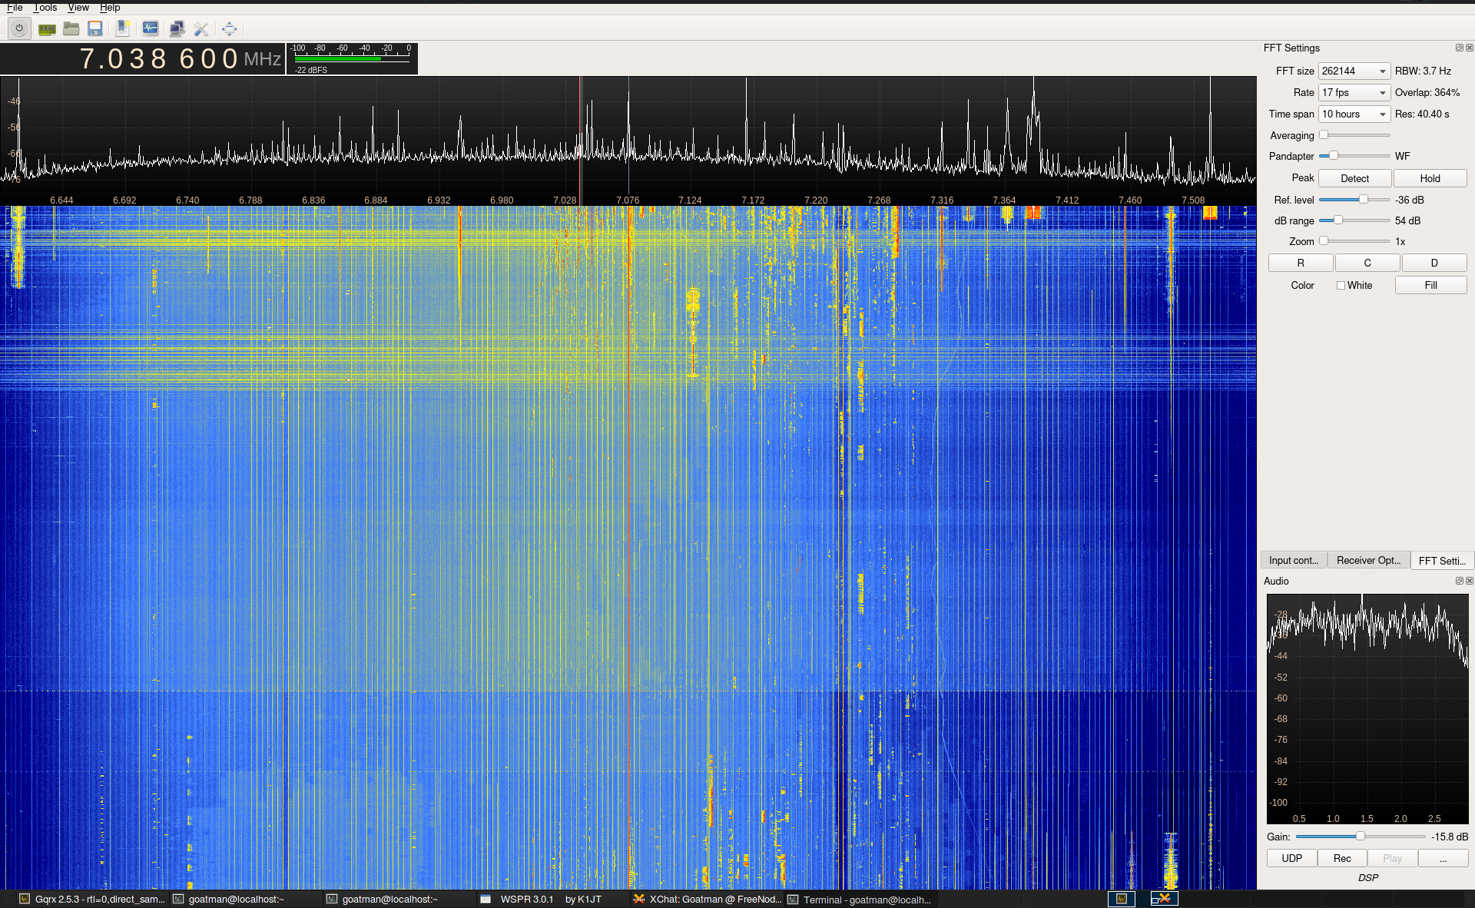This screenshot has width=1475, height=908.
Task: Open remote control via networked computers icon
Action: point(177,29)
